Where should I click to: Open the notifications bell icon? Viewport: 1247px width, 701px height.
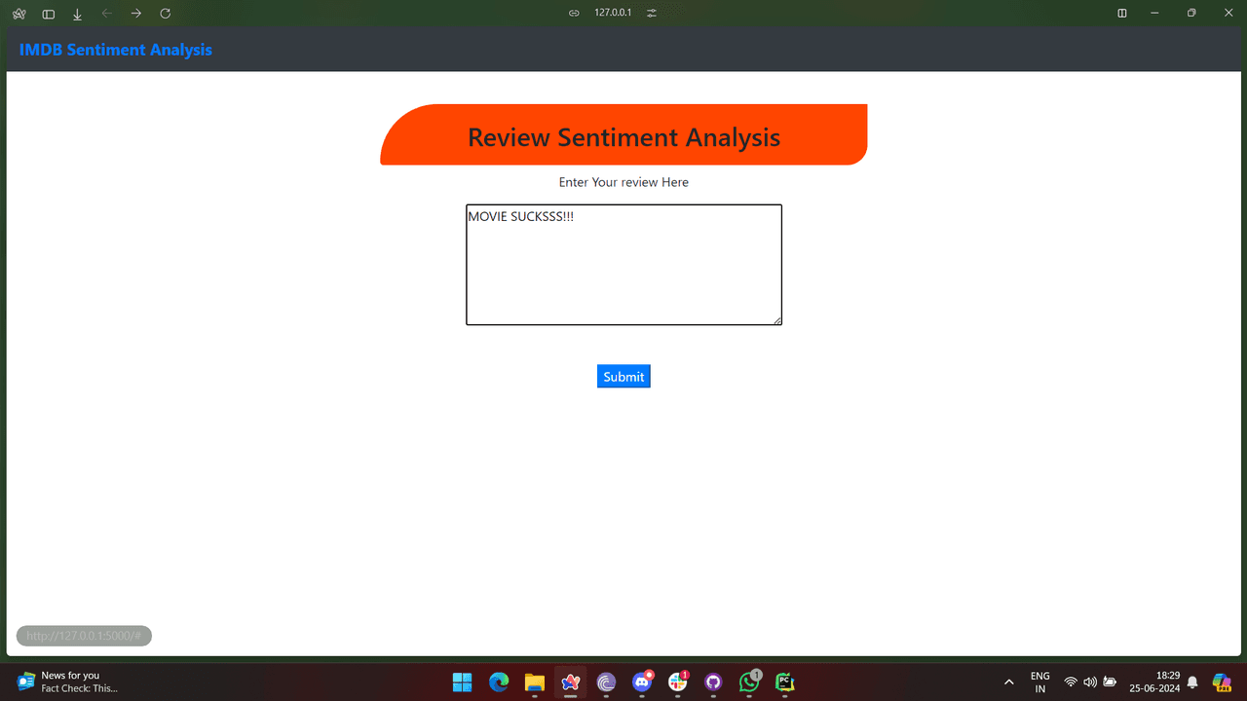[1192, 682]
